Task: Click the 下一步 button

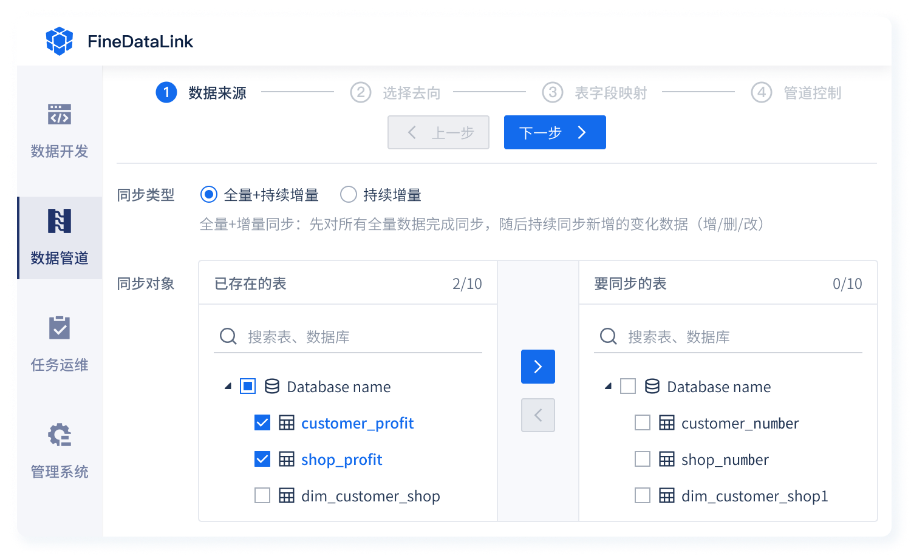Action: 554,132
